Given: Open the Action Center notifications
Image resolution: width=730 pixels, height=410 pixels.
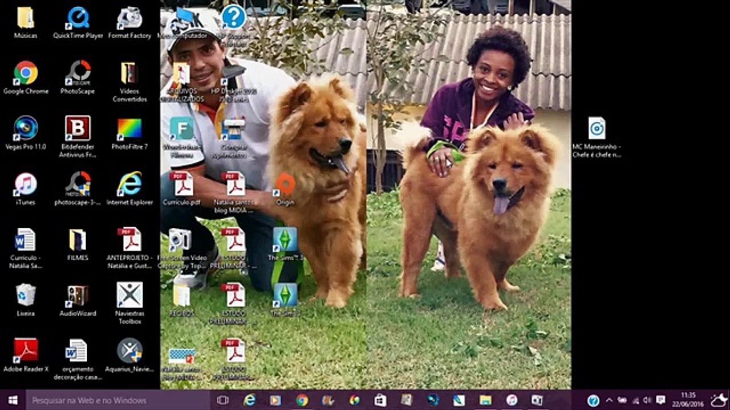Looking at the screenshot, I should click(660, 400).
